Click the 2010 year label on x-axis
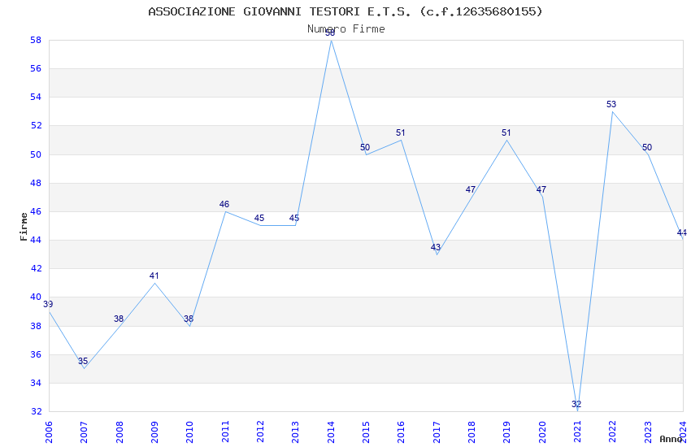 coord(190,432)
